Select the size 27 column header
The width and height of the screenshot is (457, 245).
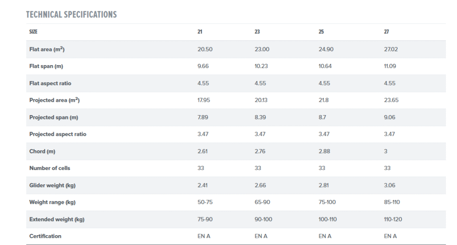pos(386,32)
